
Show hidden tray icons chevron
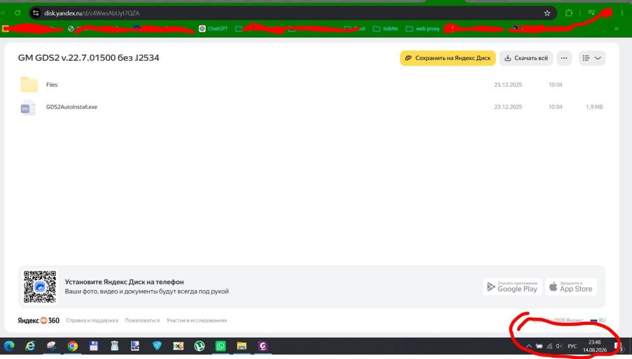pyautogui.click(x=529, y=346)
